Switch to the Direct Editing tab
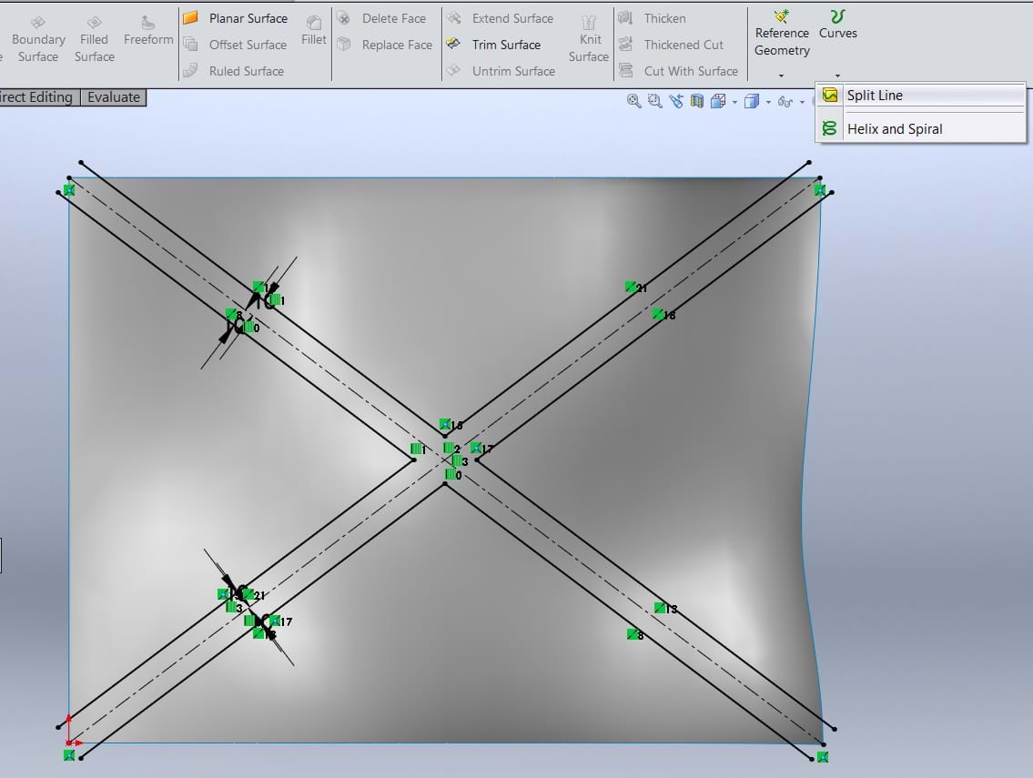1033x778 pixels. 36,97
